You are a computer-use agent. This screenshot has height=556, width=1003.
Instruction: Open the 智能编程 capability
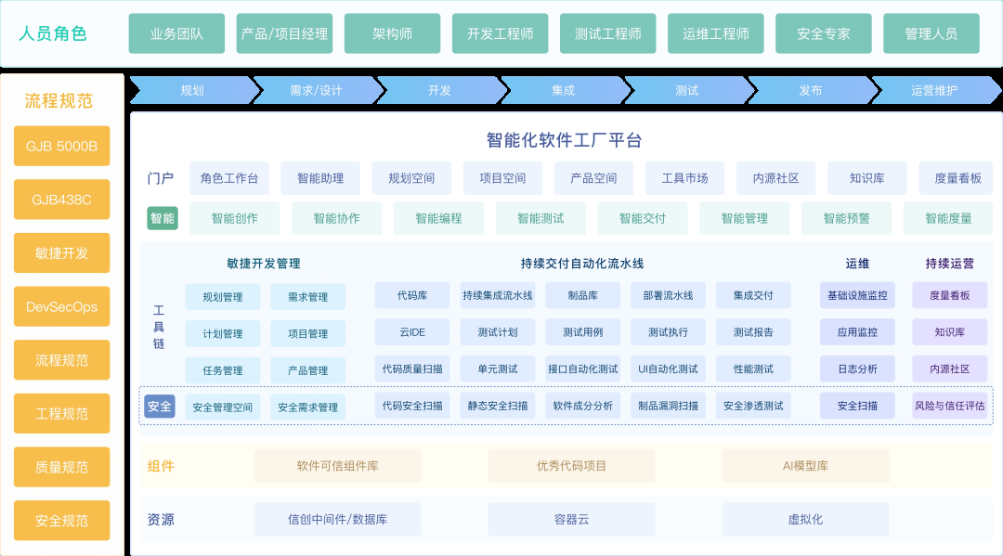click(x=440, y=217)
